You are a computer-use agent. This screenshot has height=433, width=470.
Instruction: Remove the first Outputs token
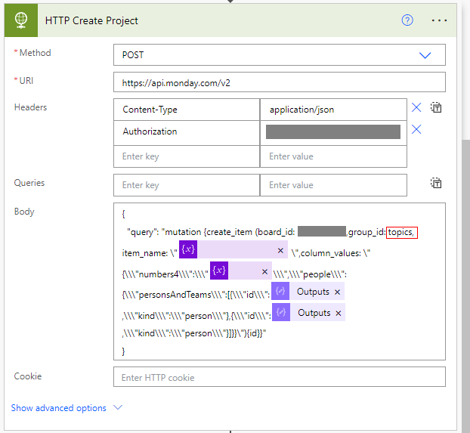pos(338,292)
